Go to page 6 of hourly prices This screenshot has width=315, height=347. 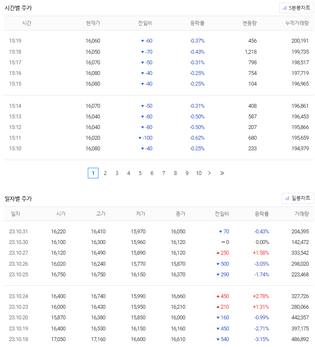click(152, 173)
